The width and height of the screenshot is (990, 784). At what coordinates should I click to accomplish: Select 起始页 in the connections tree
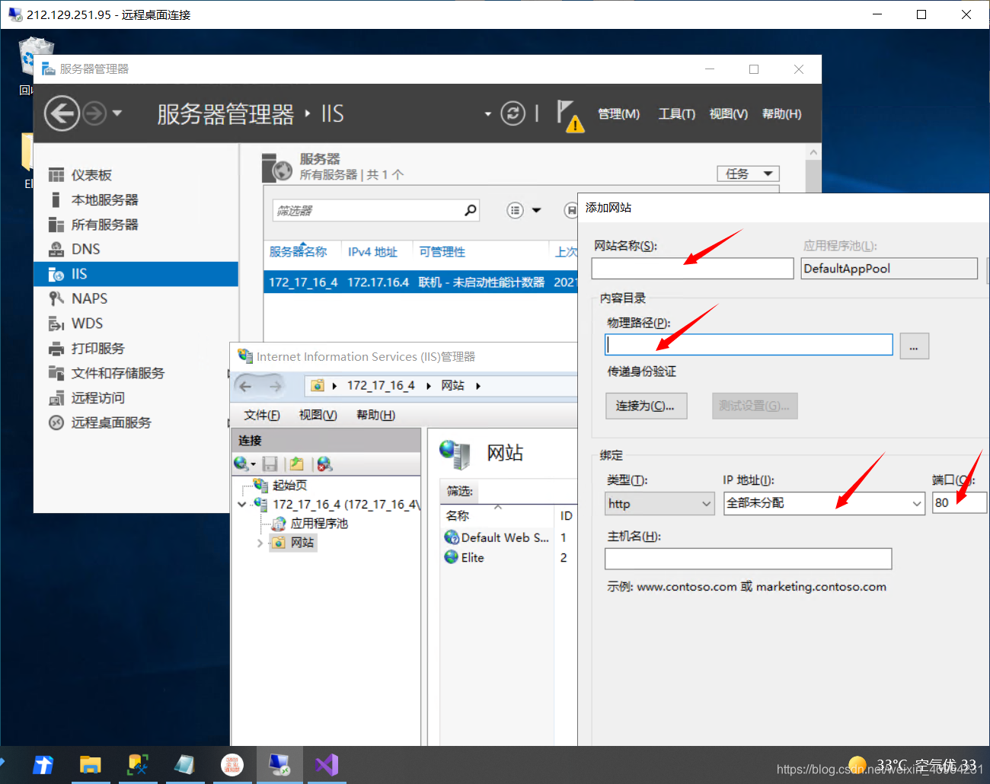[x=281, y=485]
